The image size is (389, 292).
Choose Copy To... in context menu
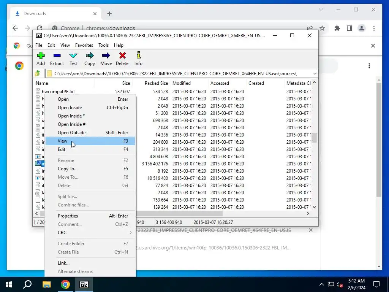(90, 169)
